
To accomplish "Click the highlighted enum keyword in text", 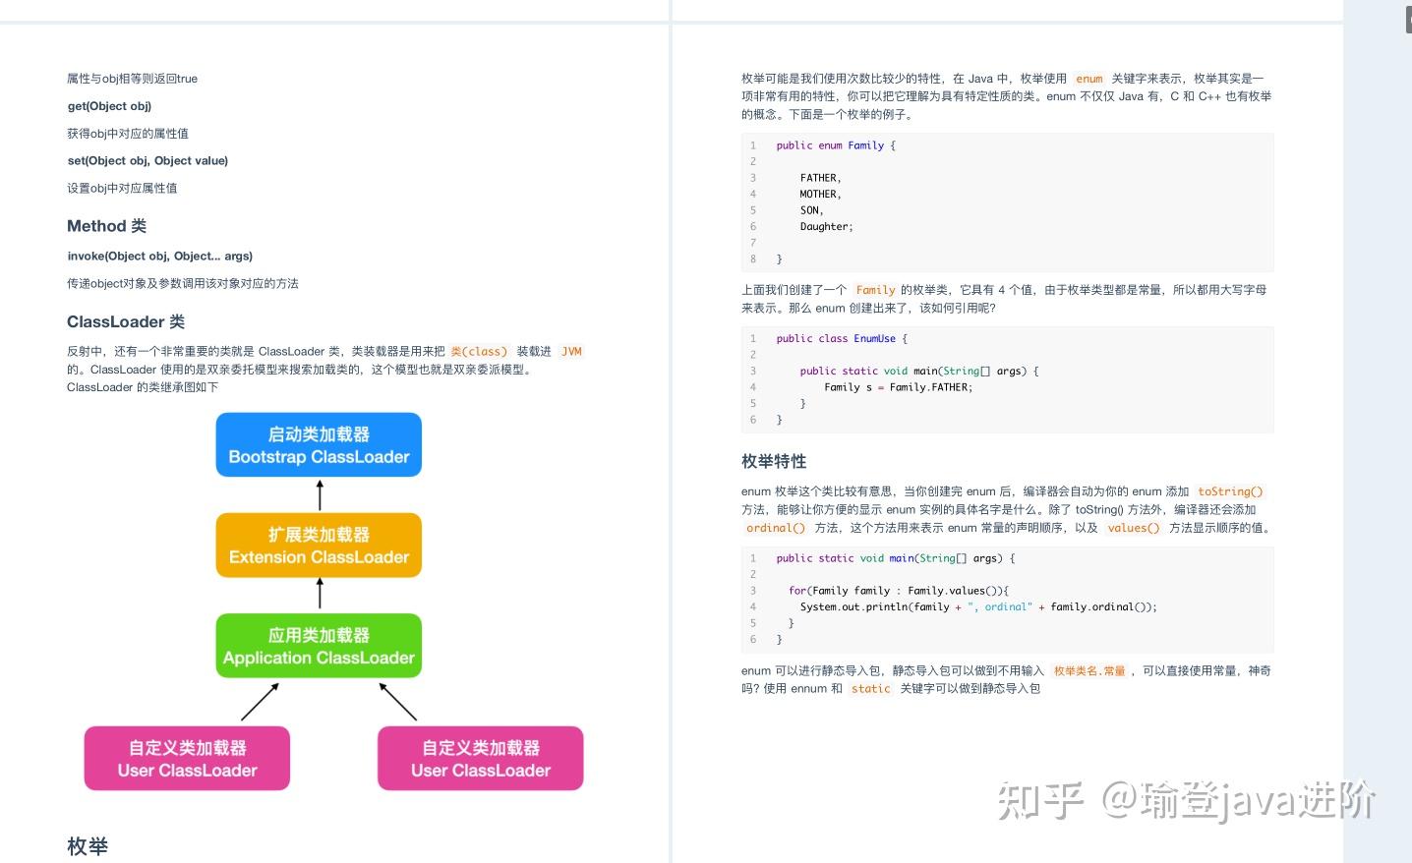I will (1089, 79).
